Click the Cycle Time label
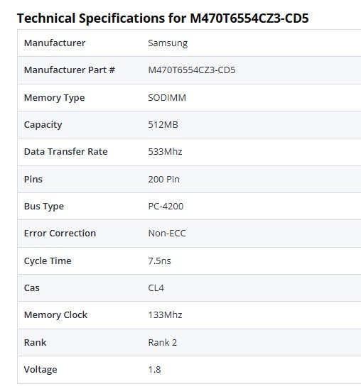361x389 pixels. (x=48, y=261)
